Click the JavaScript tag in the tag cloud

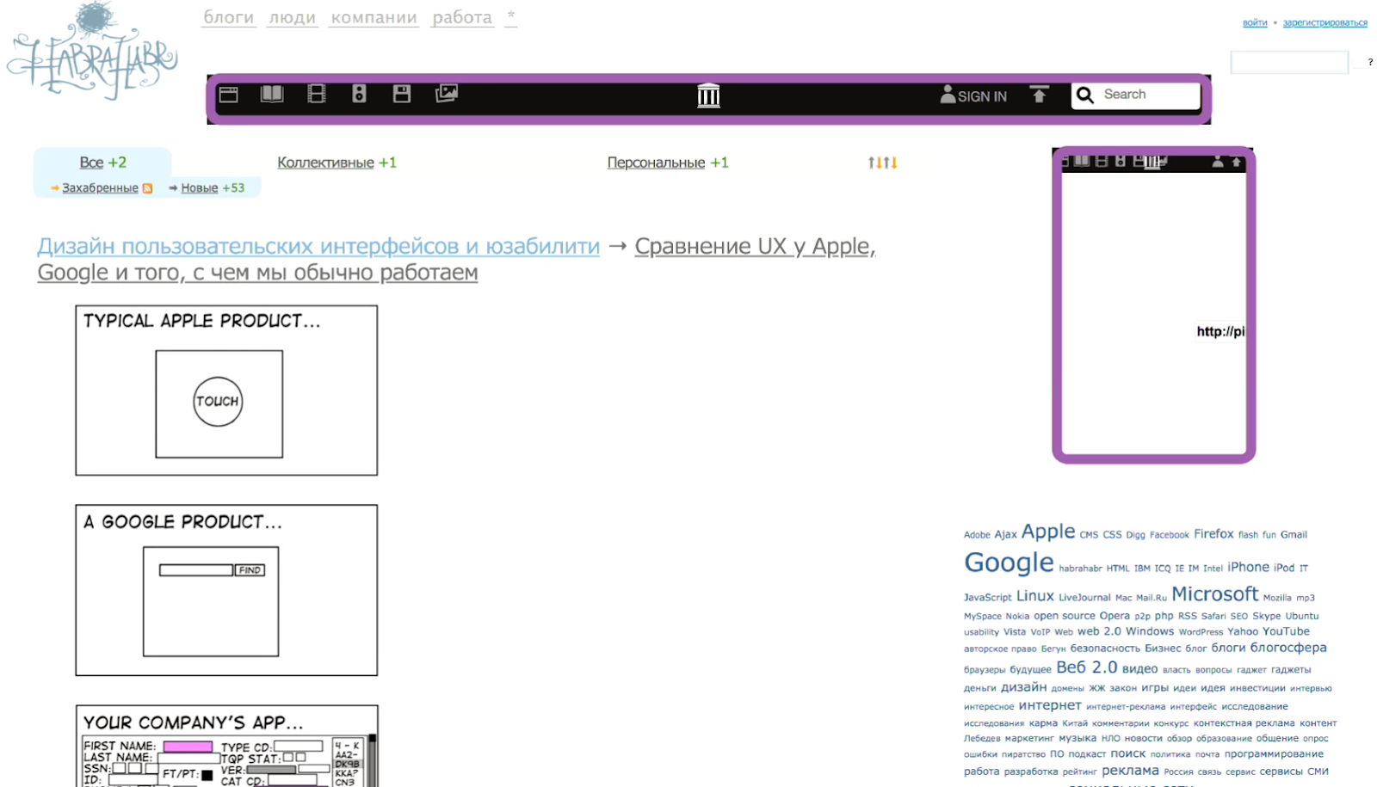point(988,598)
